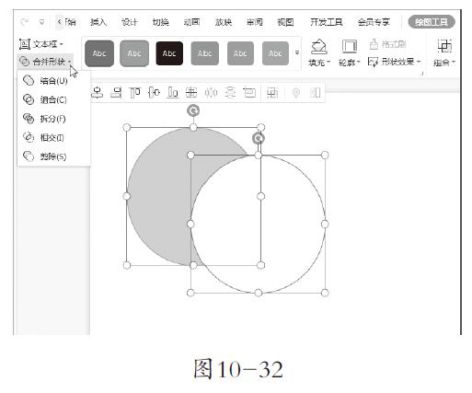Choose the 组合(C) combine option
This screenshot has height=393, width=472.
coord(45,99)
